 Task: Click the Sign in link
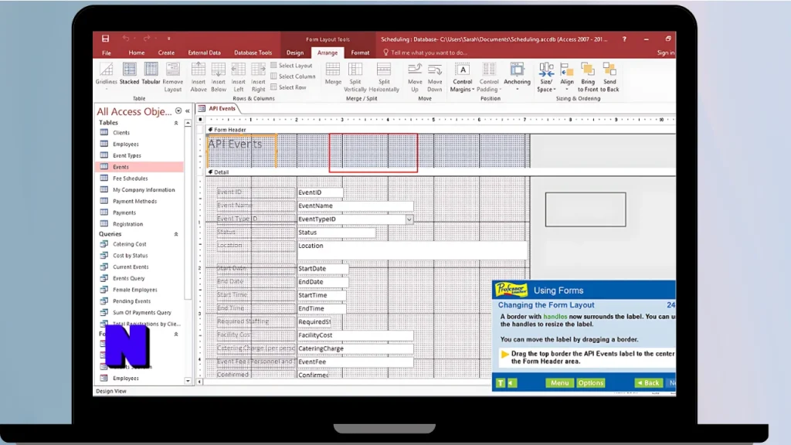(666, 53)
